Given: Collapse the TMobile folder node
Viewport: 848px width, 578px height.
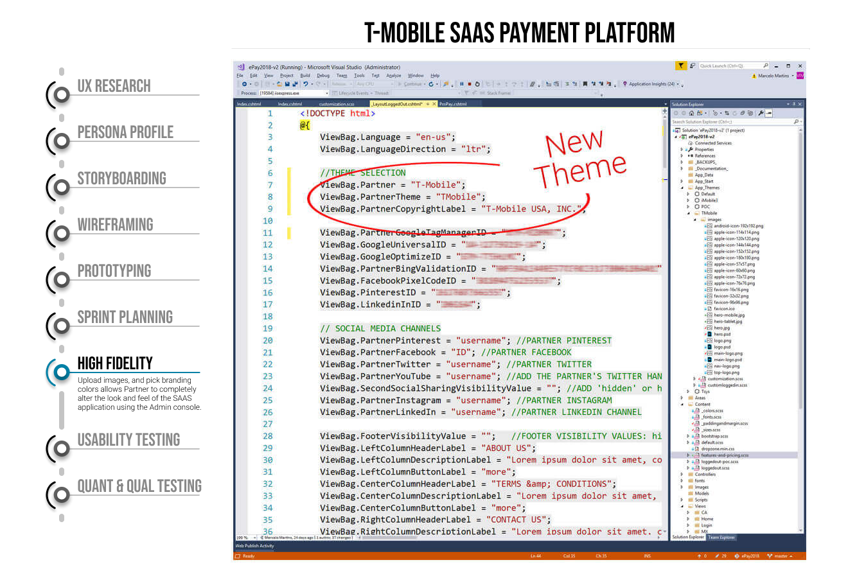Looking at the screenshot, I should (x=688, y=213).
